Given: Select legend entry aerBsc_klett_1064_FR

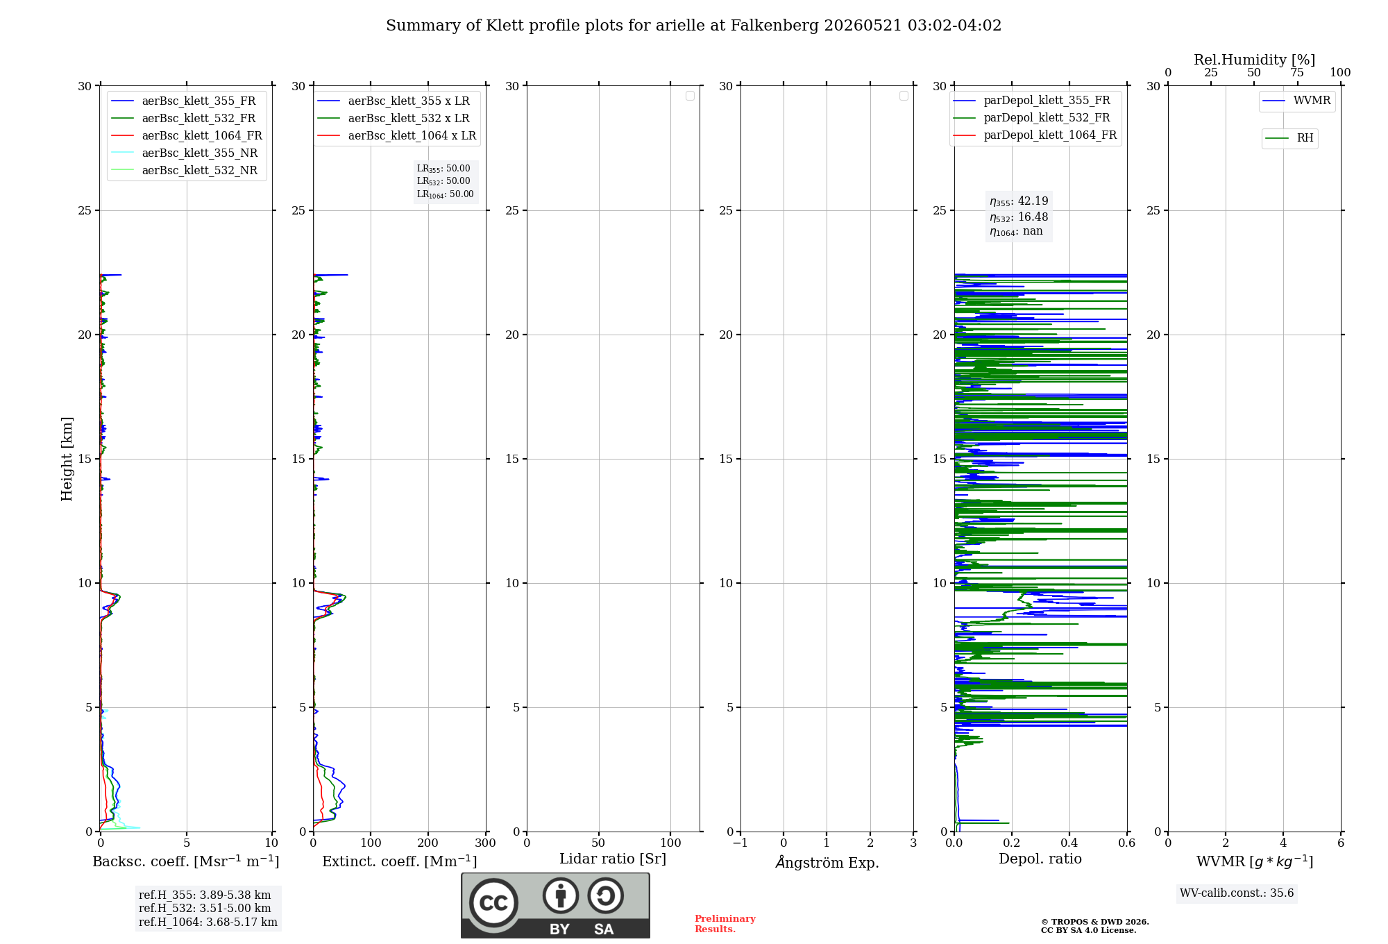Looking at the screenshot, I should pos(187,135).
